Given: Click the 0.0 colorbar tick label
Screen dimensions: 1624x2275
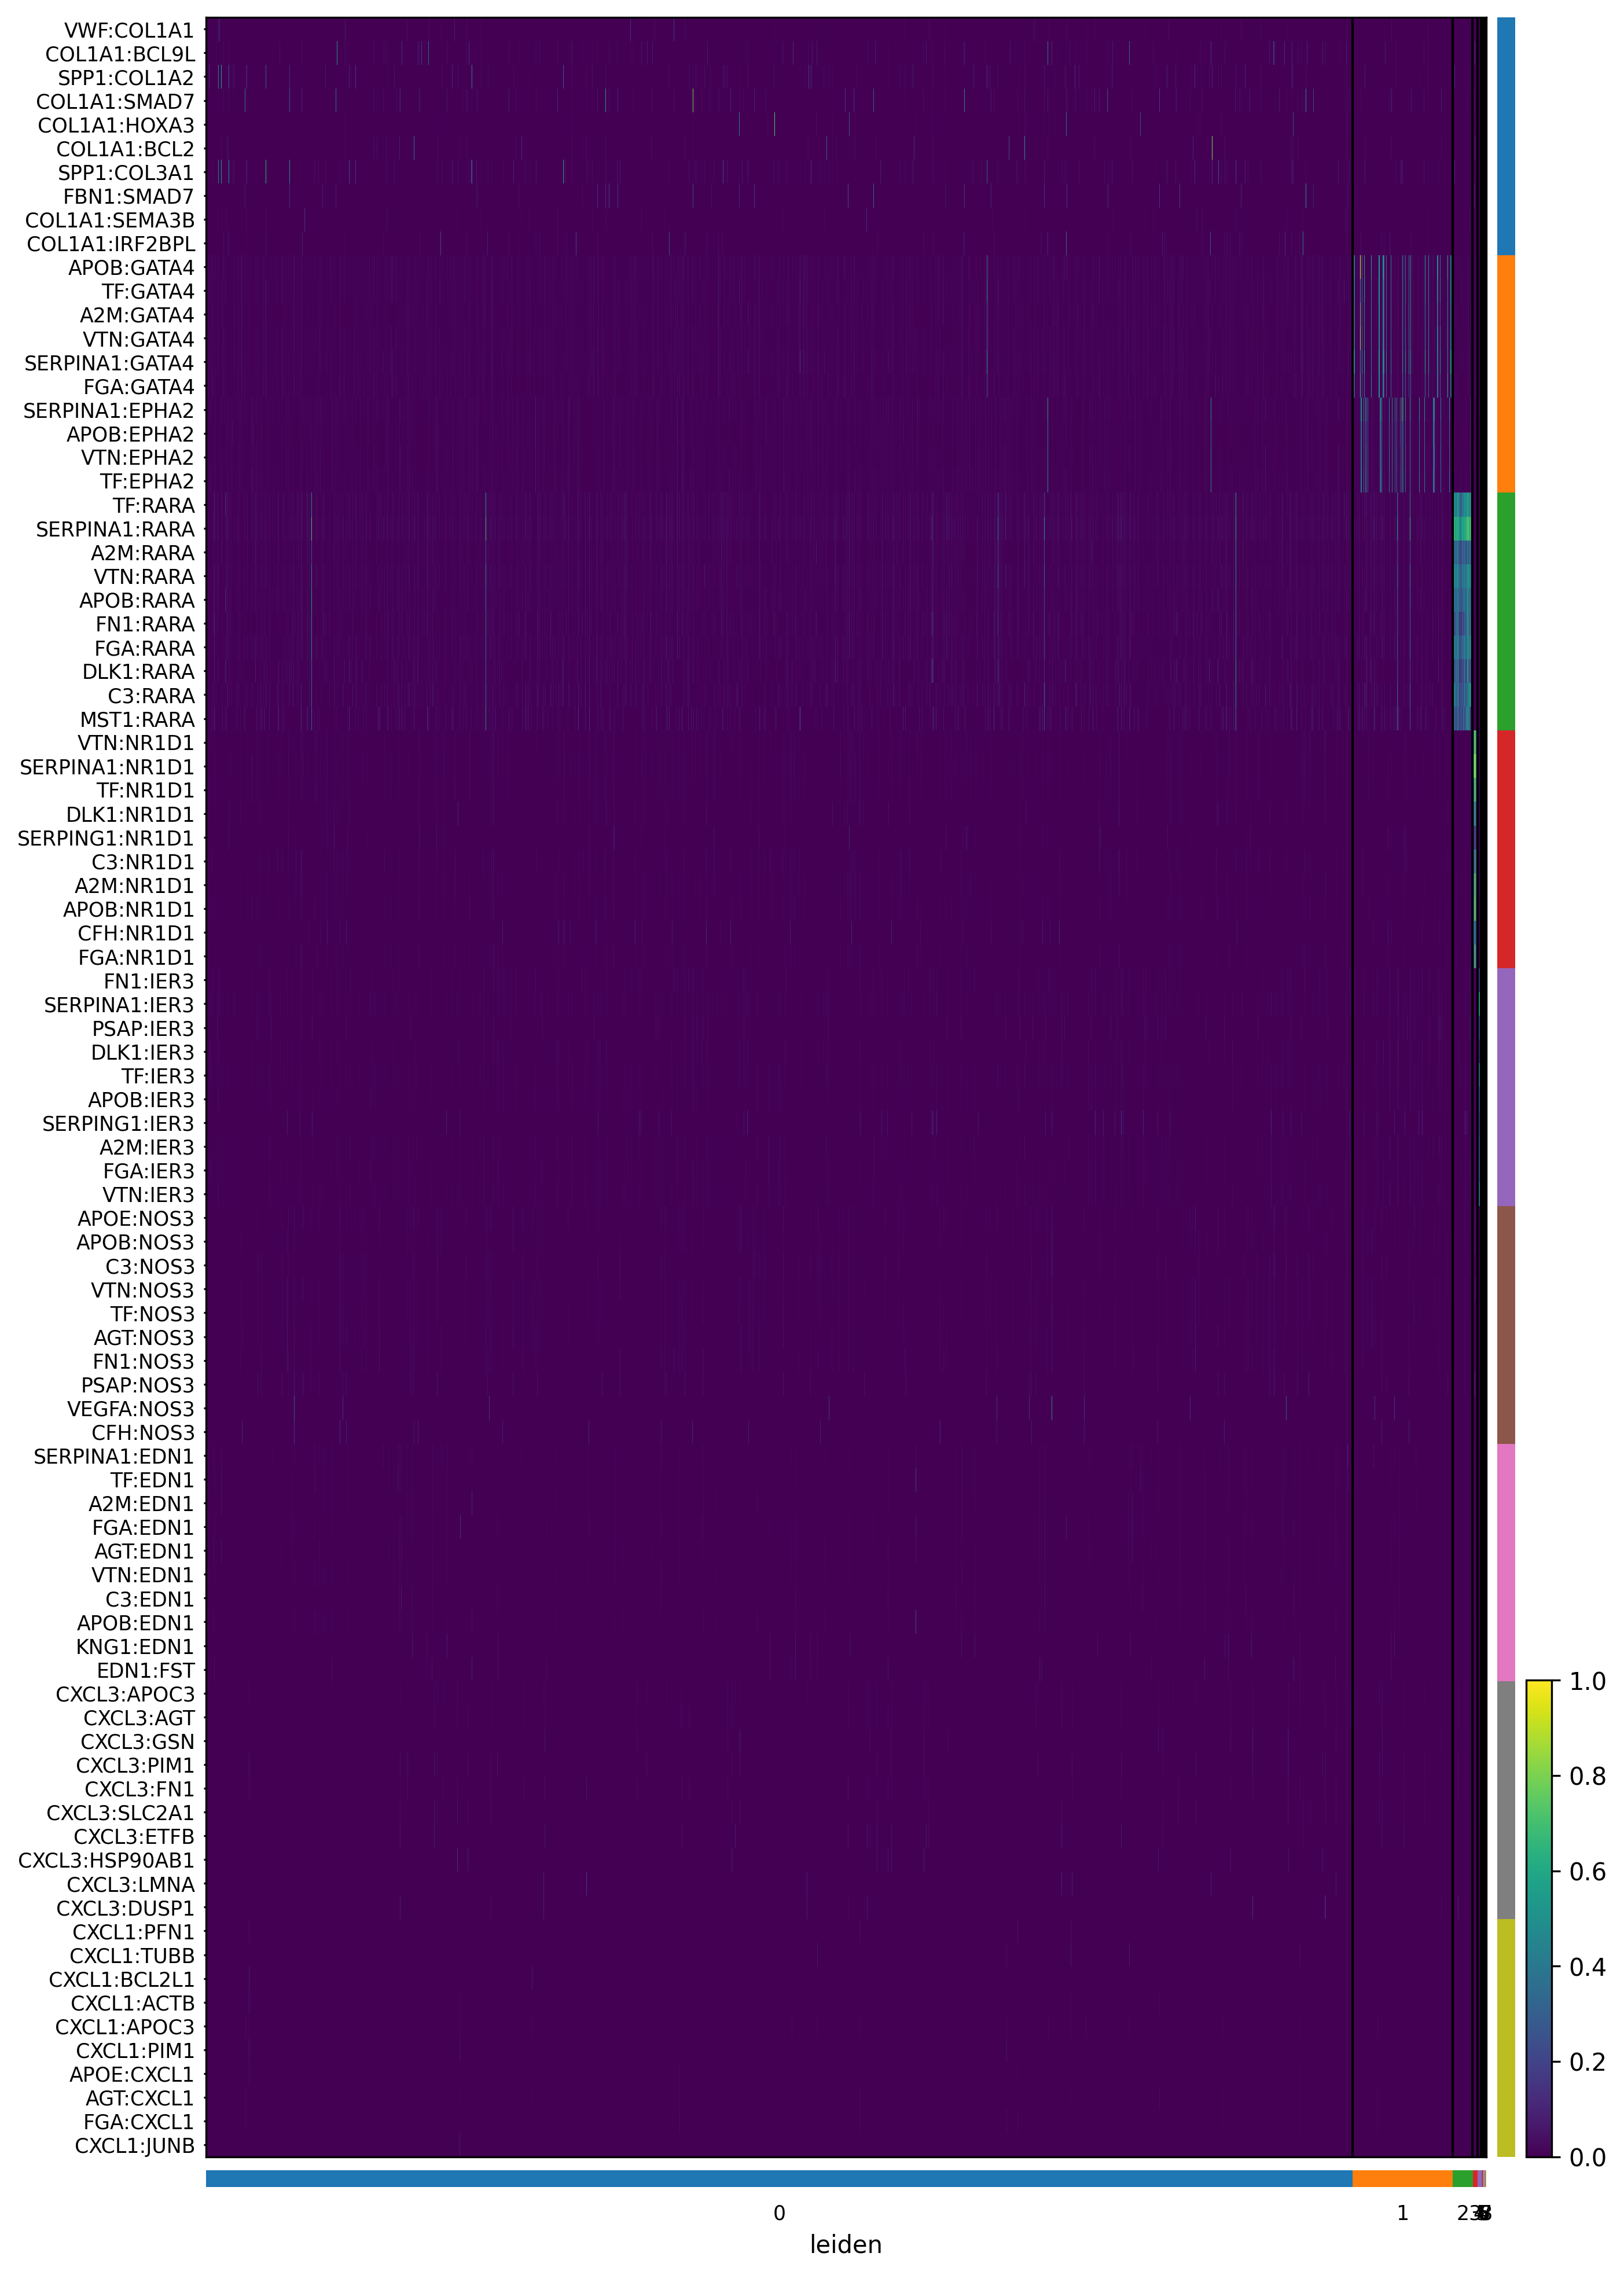Looking at the screenshot, I should (x=1587, y=2158).
